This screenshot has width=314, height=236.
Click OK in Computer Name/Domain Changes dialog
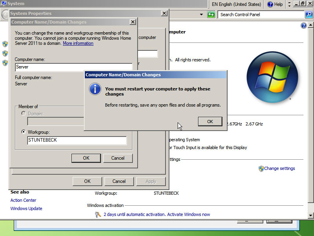pyautogui.click(x=86, y=158)
